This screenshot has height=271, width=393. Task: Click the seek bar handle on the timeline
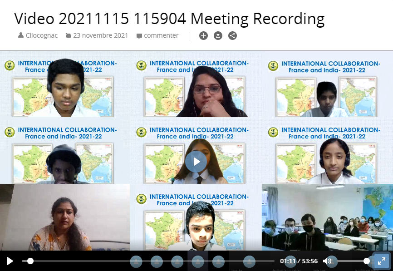(x=30, y=261)
